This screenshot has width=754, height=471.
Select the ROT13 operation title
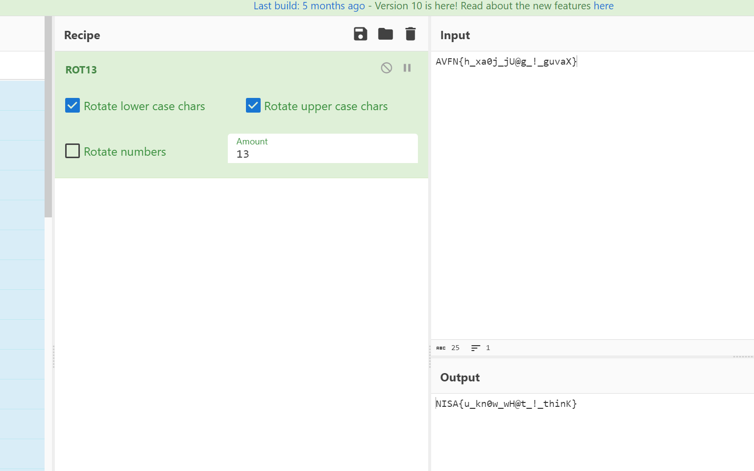tap(81, 70)
